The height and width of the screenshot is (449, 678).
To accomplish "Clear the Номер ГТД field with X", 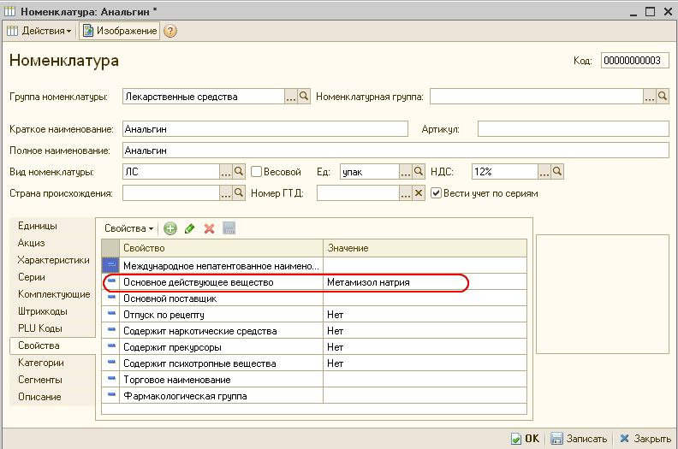I will tap(419, 193).
